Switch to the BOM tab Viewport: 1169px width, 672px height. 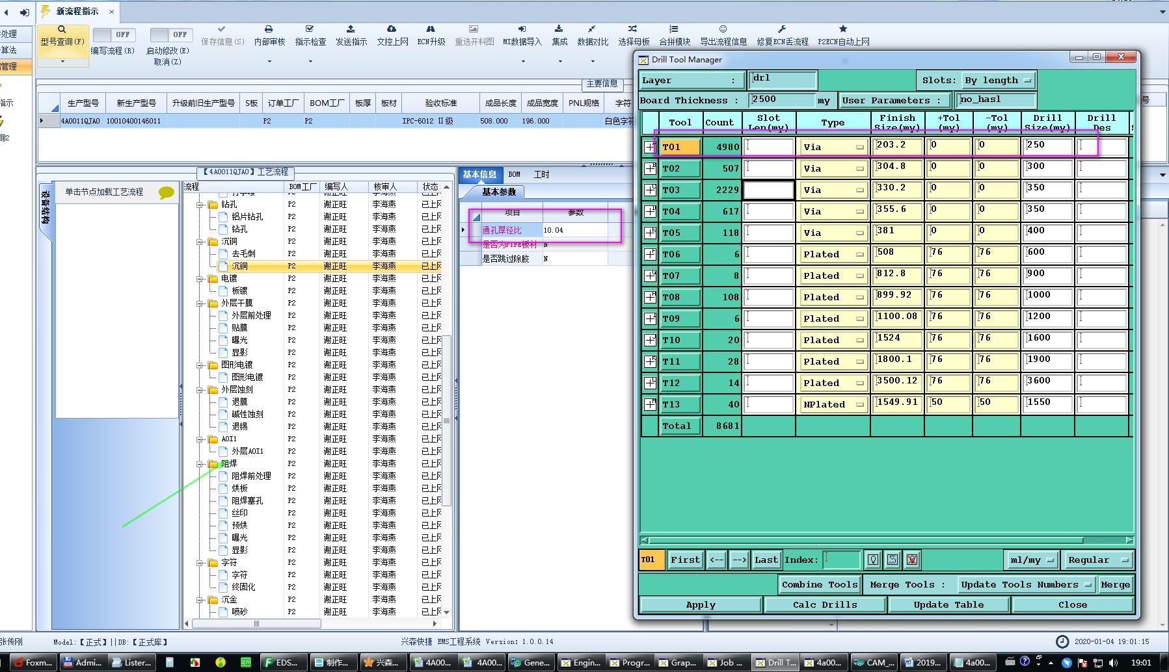[514, 174]
